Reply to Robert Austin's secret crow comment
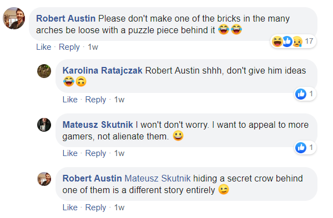Screen dimensions: 333x218 pos(95,207)
